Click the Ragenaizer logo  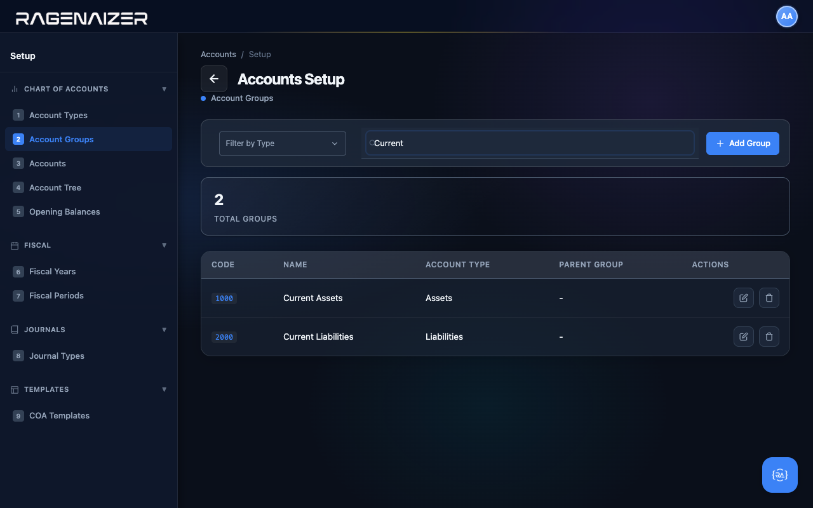(x=82, y=18)
